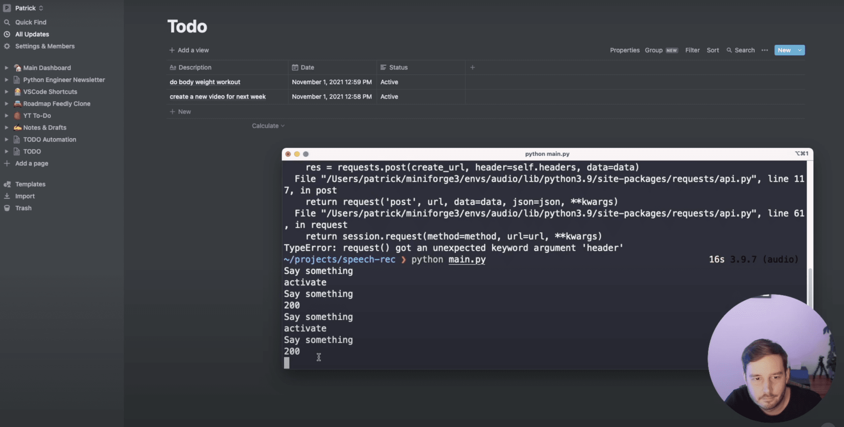
Task: Expand the YT To-Do page
Action: click(6, 116)
